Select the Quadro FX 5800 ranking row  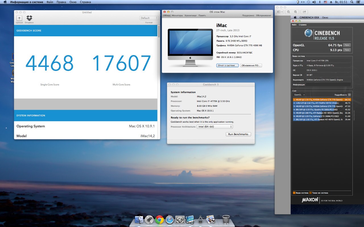322,110
